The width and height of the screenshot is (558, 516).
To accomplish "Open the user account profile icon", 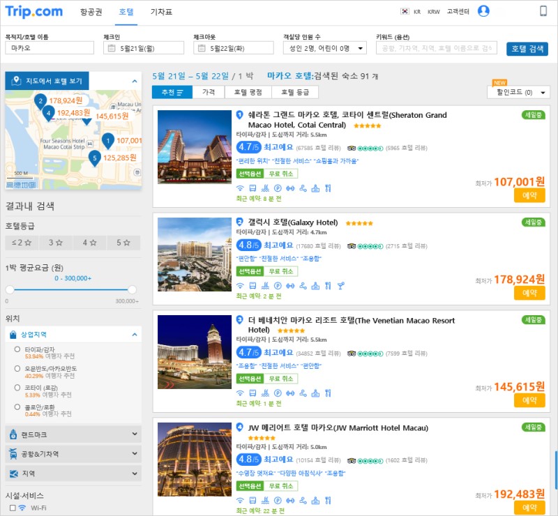I will pos(483,11).
